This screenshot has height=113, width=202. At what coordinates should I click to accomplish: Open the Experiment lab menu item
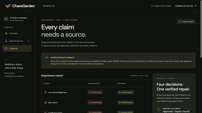[x=17, y=41]
